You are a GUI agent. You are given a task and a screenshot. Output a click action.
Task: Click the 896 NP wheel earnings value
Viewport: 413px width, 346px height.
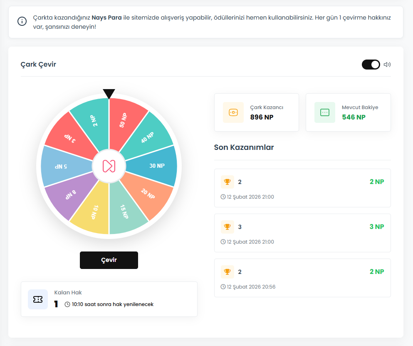(x=262, y=117)
